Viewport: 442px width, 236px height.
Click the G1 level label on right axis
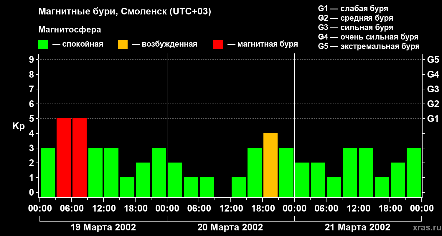(x=433, y=119)
